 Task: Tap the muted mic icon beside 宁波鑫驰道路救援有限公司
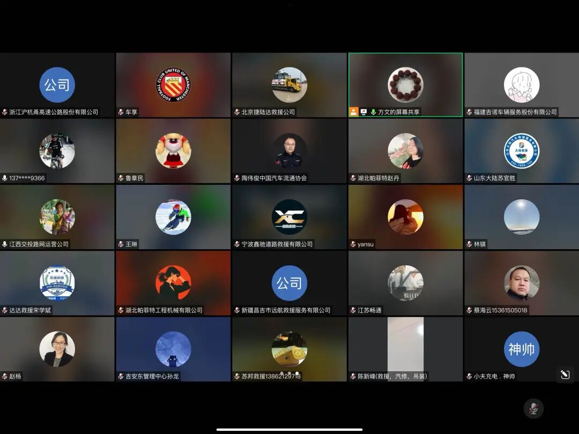(x=237, y=244)
